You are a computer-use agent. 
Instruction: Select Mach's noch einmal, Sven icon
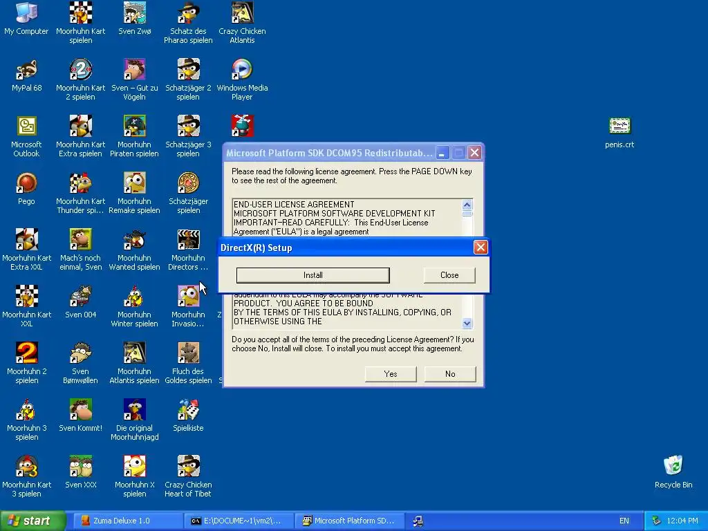tap(80, 250)
